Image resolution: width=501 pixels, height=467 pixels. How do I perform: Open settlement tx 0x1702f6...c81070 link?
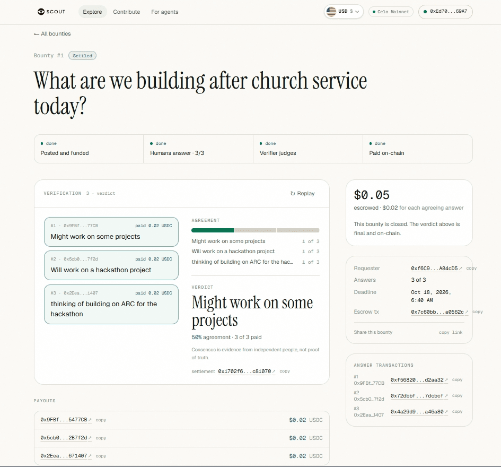coord(244,371)
